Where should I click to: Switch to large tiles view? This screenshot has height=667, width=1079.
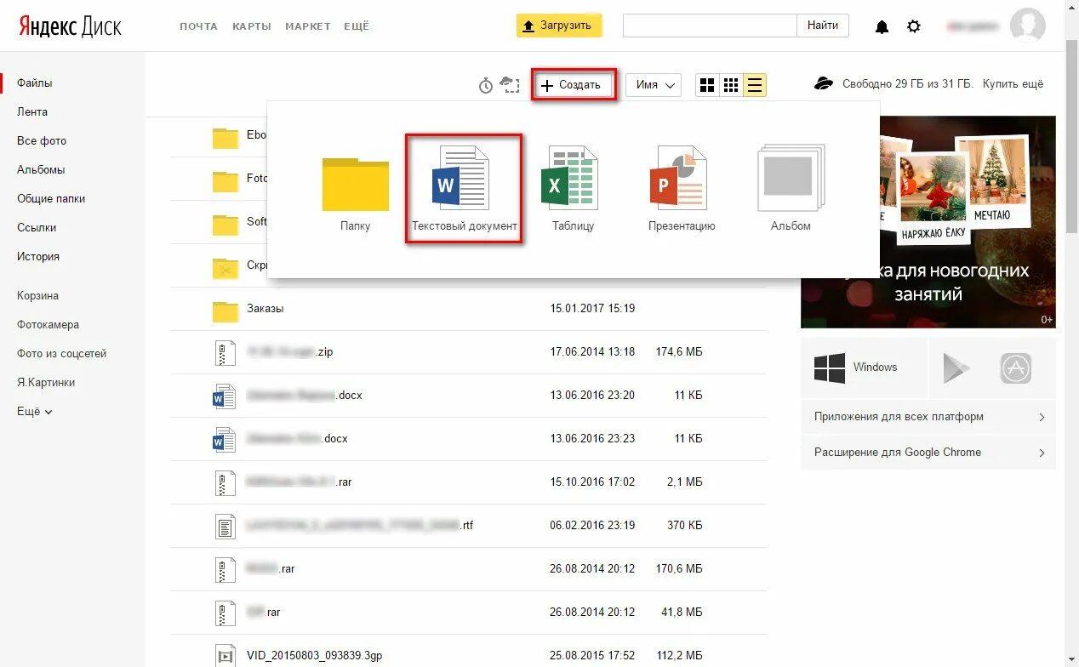(706, 85)
